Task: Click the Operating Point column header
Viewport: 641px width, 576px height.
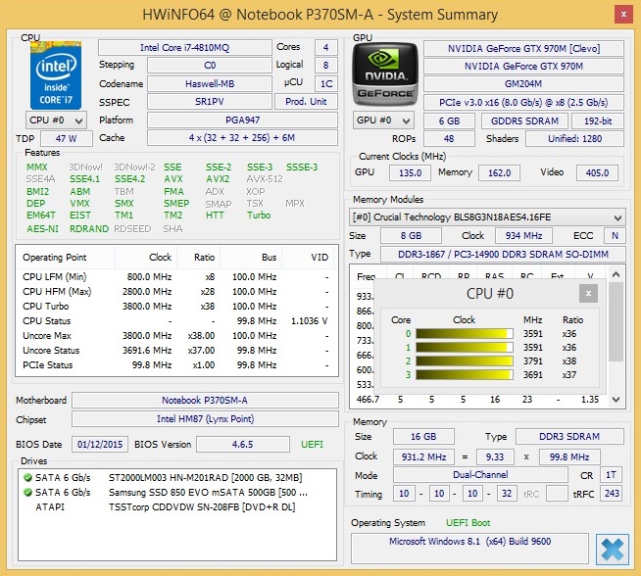Action: tap(66, 258)
